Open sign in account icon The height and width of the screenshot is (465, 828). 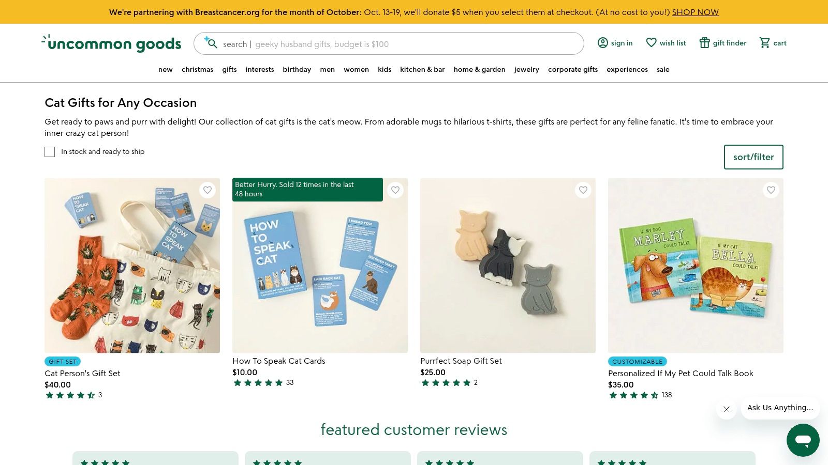pos(602,43)
